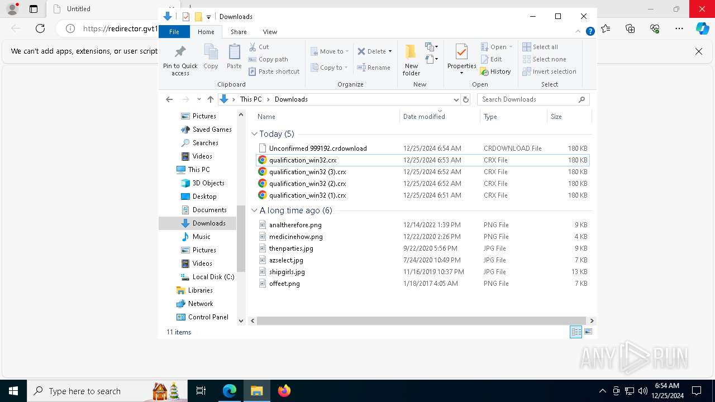715x402 pixels.
Task: Create a New folder
Action: (411, 60)
